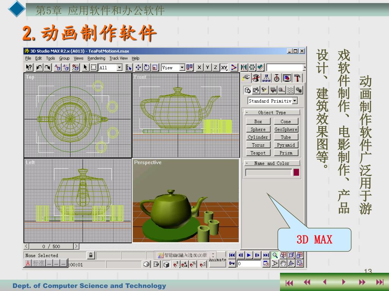Toggle percent snap

point(193,264)
